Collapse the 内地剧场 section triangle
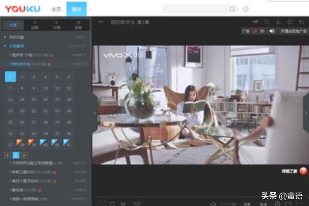 tap(5, 46)
